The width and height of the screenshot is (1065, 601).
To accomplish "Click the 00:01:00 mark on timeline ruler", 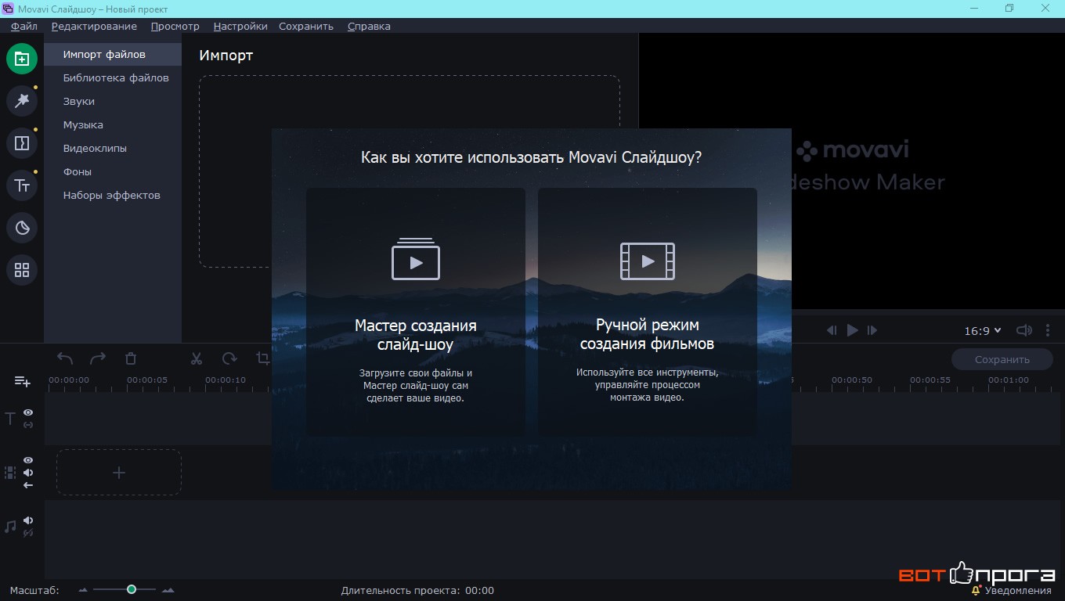I will (x=1009, y=380).
